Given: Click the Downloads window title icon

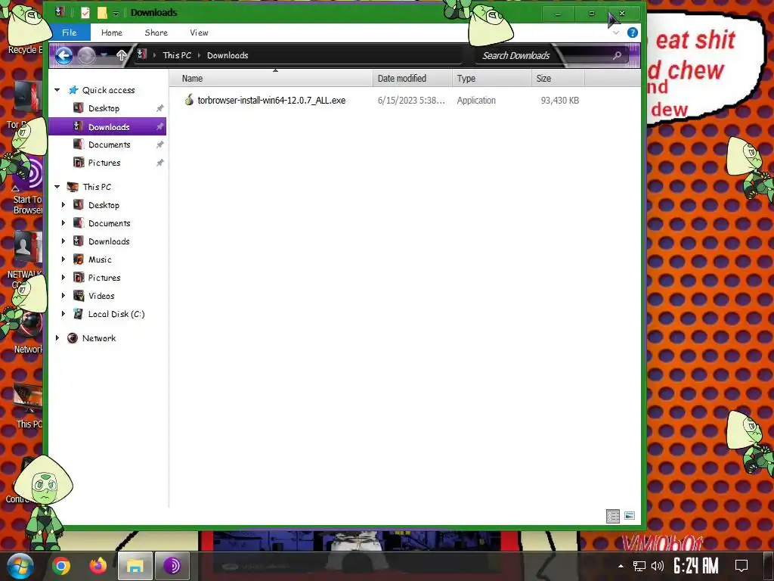Looking at the screenshot, I should point(60,12).
